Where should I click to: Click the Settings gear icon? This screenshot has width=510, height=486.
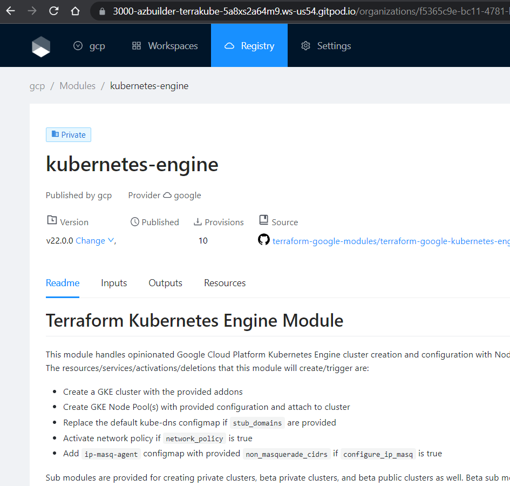[305, 46]
